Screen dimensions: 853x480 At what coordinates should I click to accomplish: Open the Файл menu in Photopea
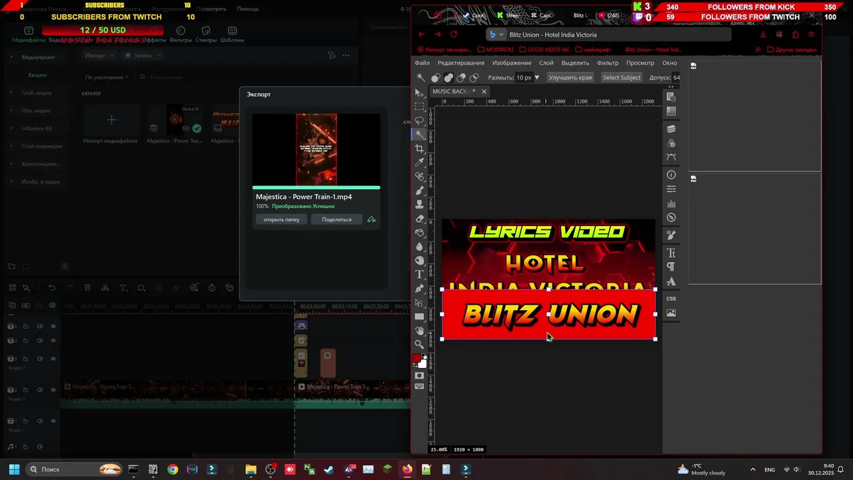(423, 63)
